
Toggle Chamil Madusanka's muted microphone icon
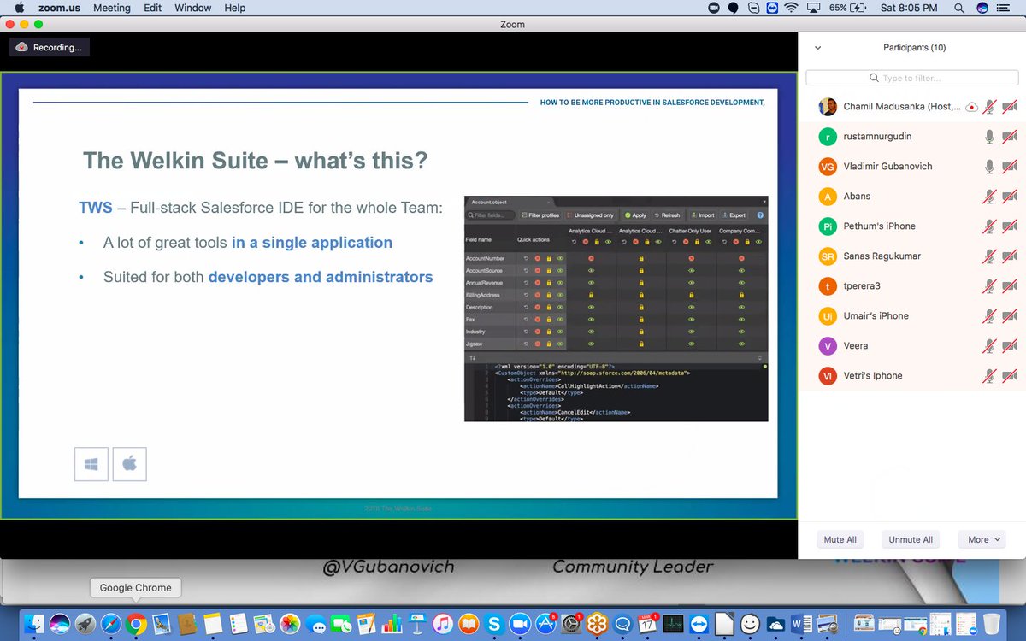989,107
